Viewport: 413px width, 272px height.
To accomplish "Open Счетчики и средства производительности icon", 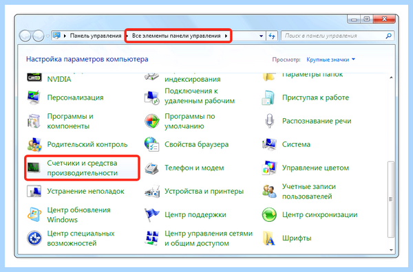I will [34, 168].
